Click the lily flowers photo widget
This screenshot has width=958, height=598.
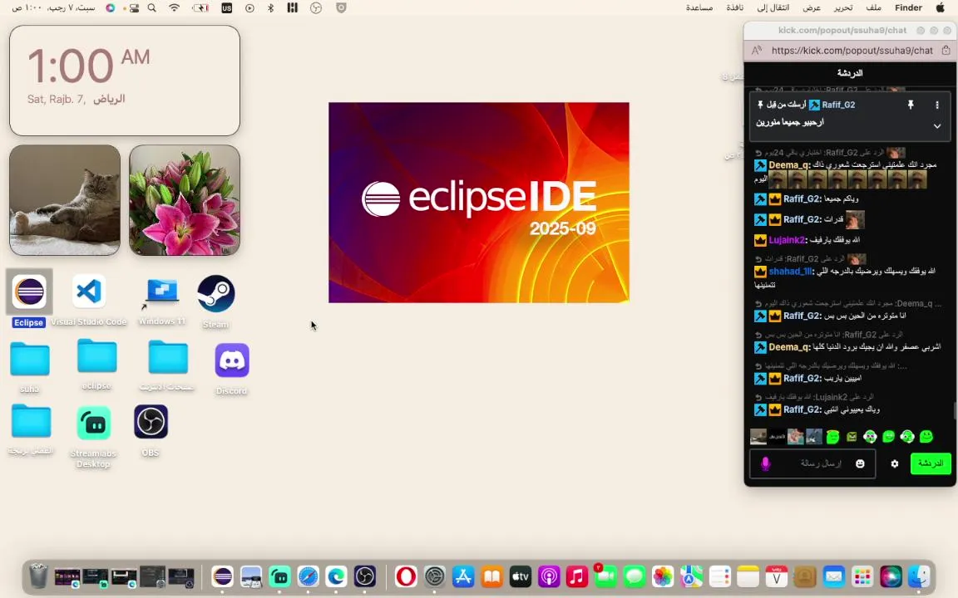click(x=185, y=200)
